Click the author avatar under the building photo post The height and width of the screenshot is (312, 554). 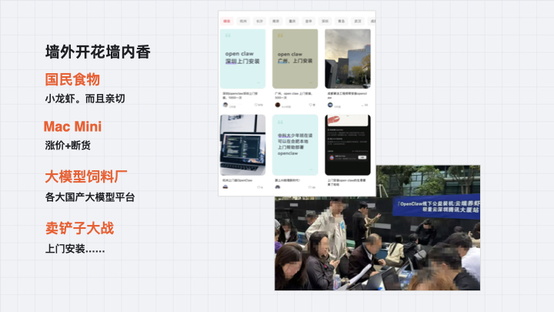click(x=329, y=105)
